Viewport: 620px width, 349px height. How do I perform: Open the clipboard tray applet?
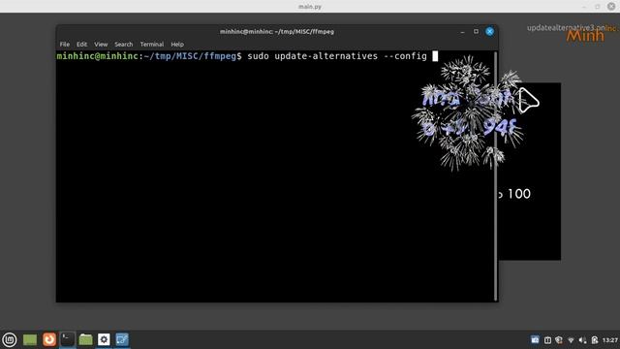(547, 340)
